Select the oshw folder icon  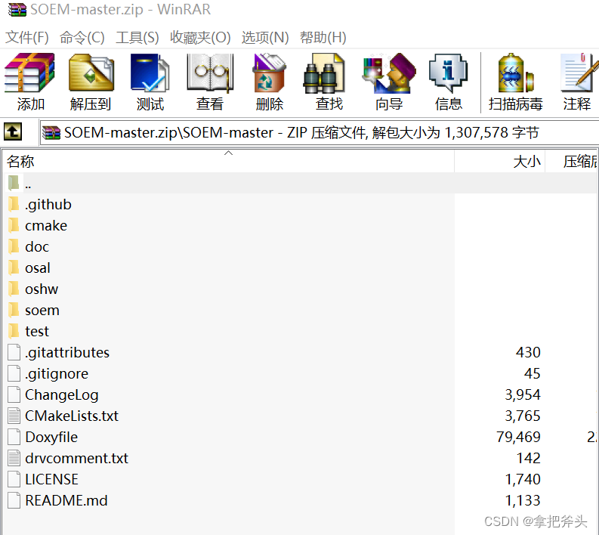14,289
